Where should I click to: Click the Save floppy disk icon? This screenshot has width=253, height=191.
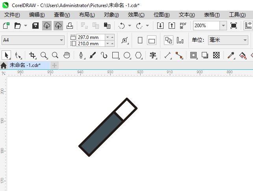pos(35,26)
